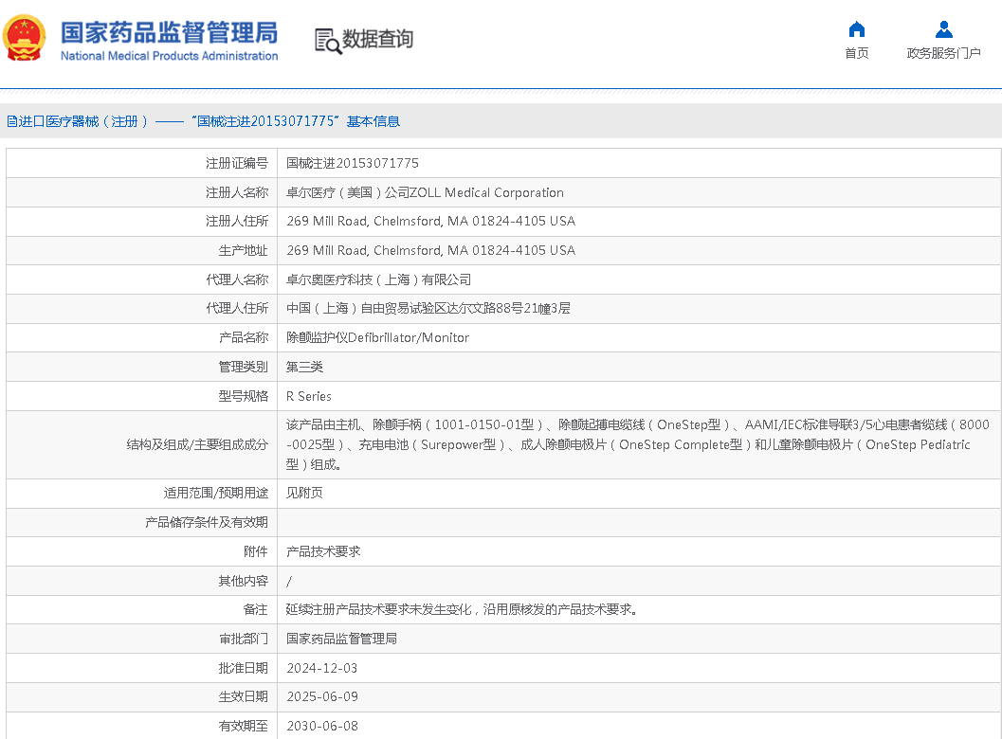The image size is (1002, 739).
Task: Click 产品技术要求 attachment value
Action: point(322,551)
